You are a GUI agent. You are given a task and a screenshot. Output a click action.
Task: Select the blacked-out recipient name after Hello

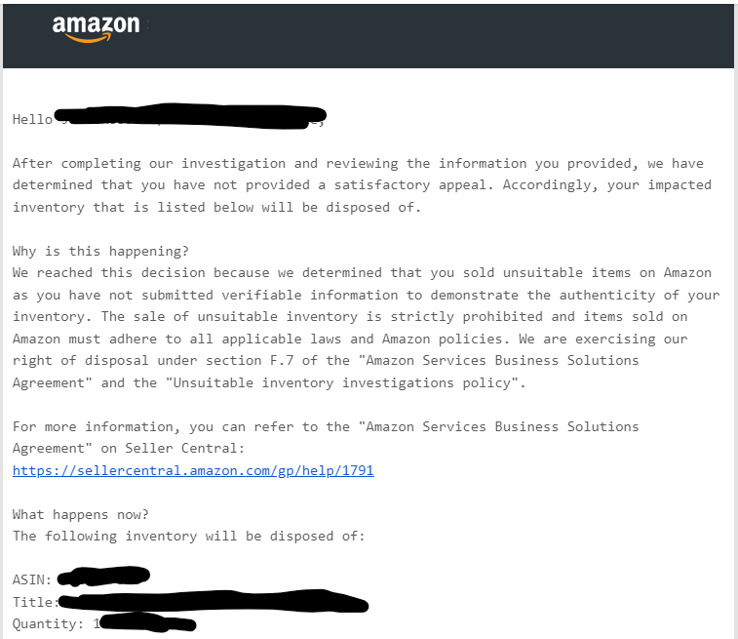[190, 115]
